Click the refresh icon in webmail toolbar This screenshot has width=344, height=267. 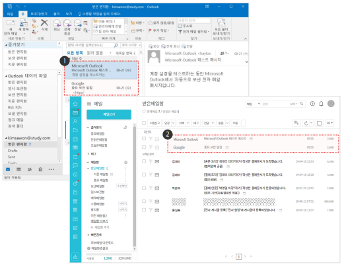pyautogui.click(x=306, y=123)
